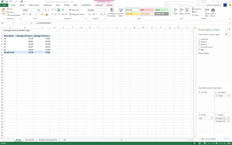Click the Save icon in Quick Access Toolbar
This screenshot has height=145, width=232.
6,2
